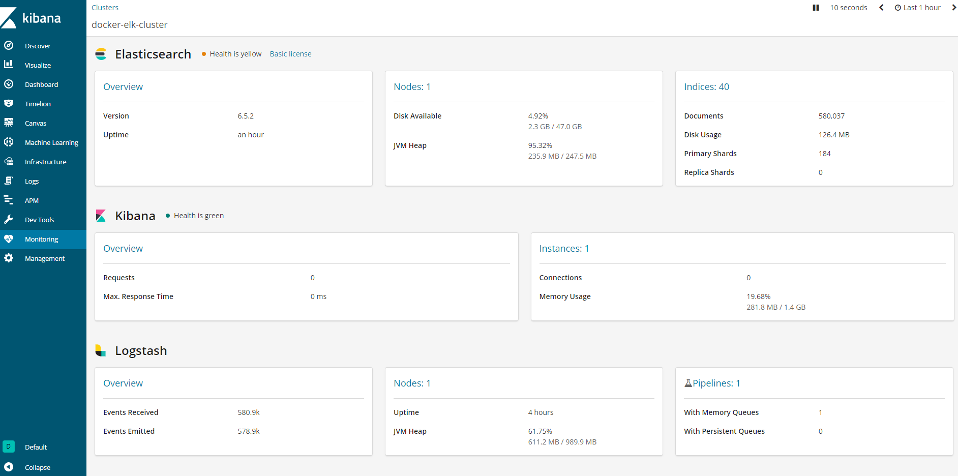Image resolution: width=958 pixels, height=476 pixels.
Task: Click the '580,037' documents value
Action: [831, 116]
